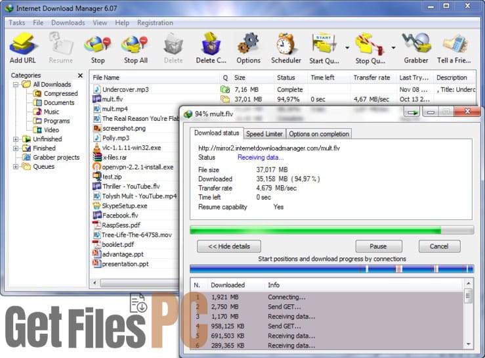The width and height of the screenshot is (485, 358).
Task: Open the Help menu
Action: [x=122, y=22]
